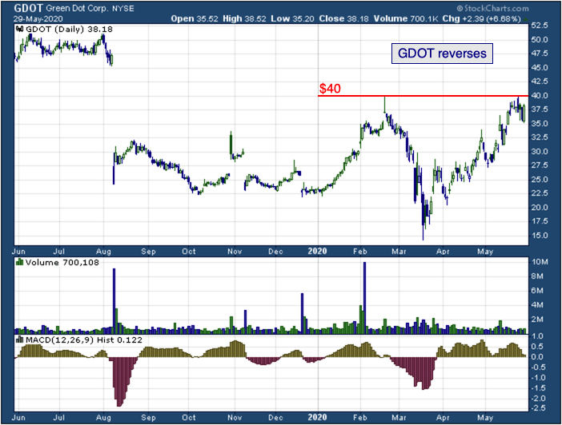
Task: Click the Open 35.52 value
Action: (195, 18)
